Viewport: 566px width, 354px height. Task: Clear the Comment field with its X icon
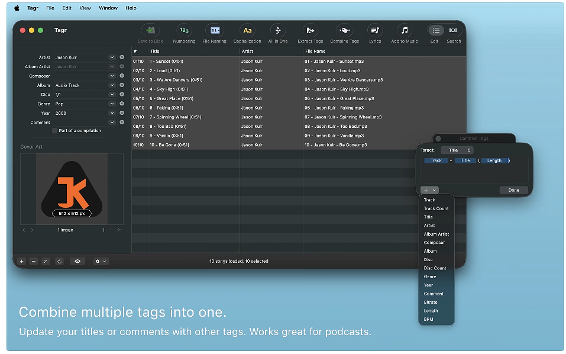(x=122, y=122)
